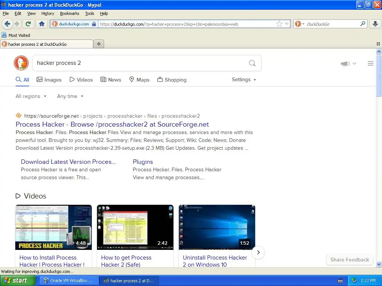
Task: Open the Process Hacker 4:48 video thumbnail
Action: (54, 227)
